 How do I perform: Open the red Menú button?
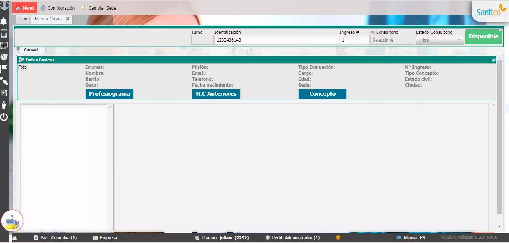25,8
